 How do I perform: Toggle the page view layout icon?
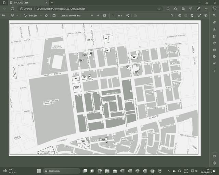coord(54,15)
